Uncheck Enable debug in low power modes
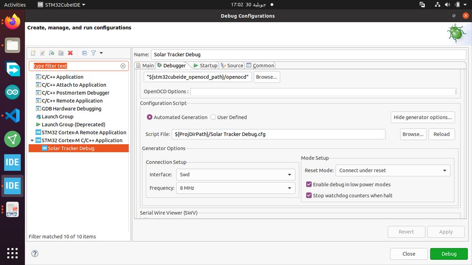 pos(309,184)
